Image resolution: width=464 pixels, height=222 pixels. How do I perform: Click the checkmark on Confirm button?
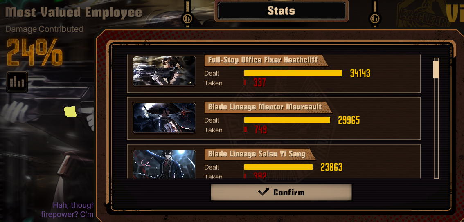[x=264, y=192]
